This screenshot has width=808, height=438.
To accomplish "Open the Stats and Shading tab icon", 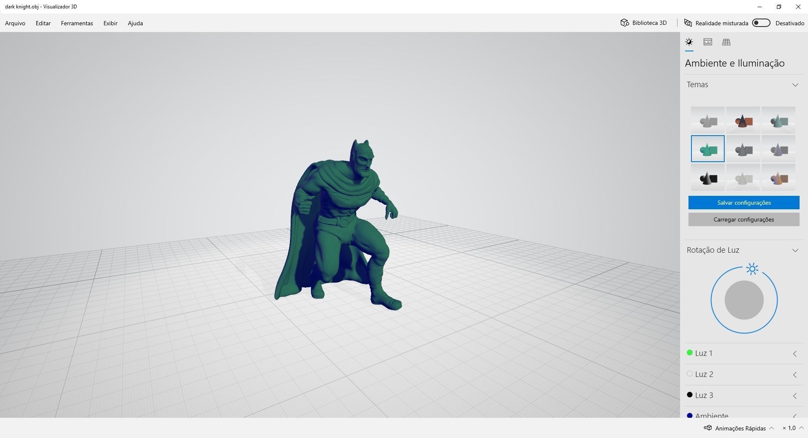I will pyautogui.click(x=708, y=42).
